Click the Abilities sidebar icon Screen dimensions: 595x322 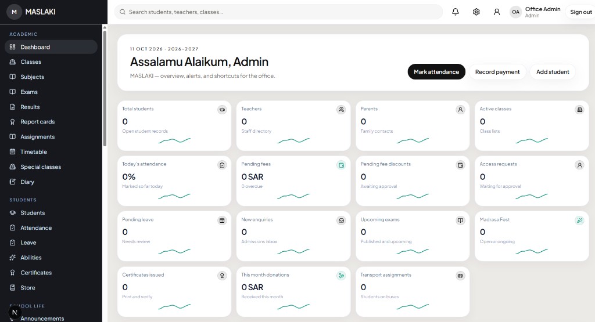13,258
